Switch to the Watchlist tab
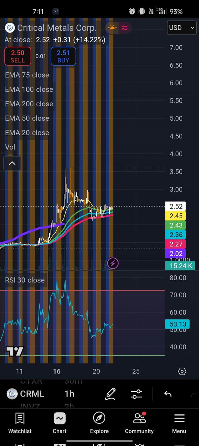 (20, 424)
